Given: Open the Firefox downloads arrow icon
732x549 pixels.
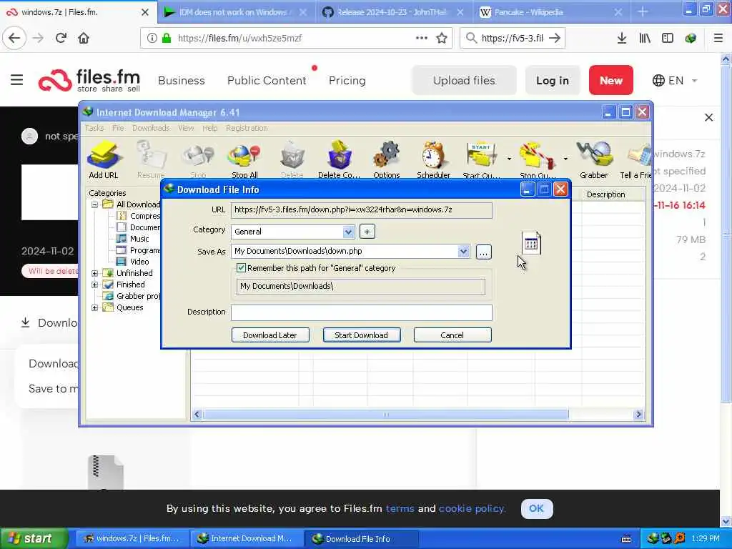Looking at the screenshot, I should click(622, 39).
